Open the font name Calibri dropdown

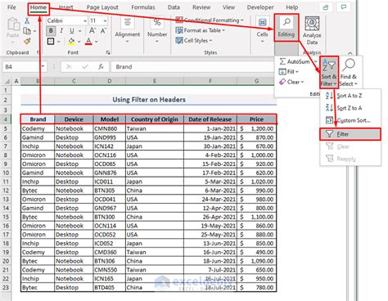85,20
